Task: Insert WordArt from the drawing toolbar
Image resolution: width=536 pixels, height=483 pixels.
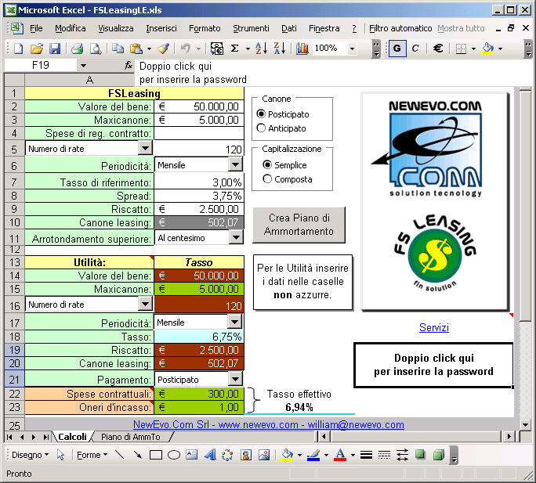Action: [x=210, y=455]
